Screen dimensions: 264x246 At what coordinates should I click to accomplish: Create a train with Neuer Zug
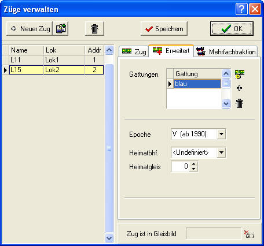click(30, 29)
